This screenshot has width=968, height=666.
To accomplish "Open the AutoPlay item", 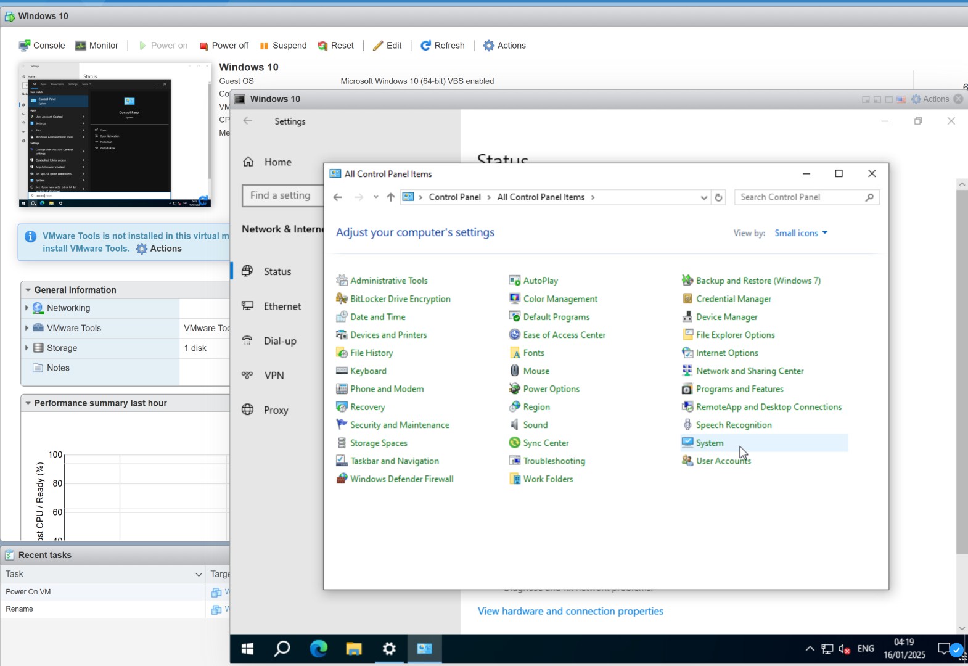I will (533, 281).
